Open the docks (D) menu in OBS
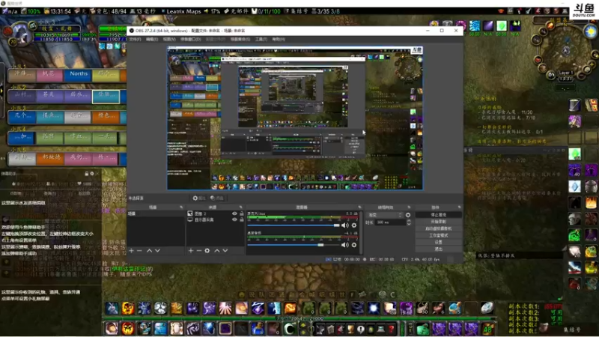The image size is (599, 337). point(191,40)
